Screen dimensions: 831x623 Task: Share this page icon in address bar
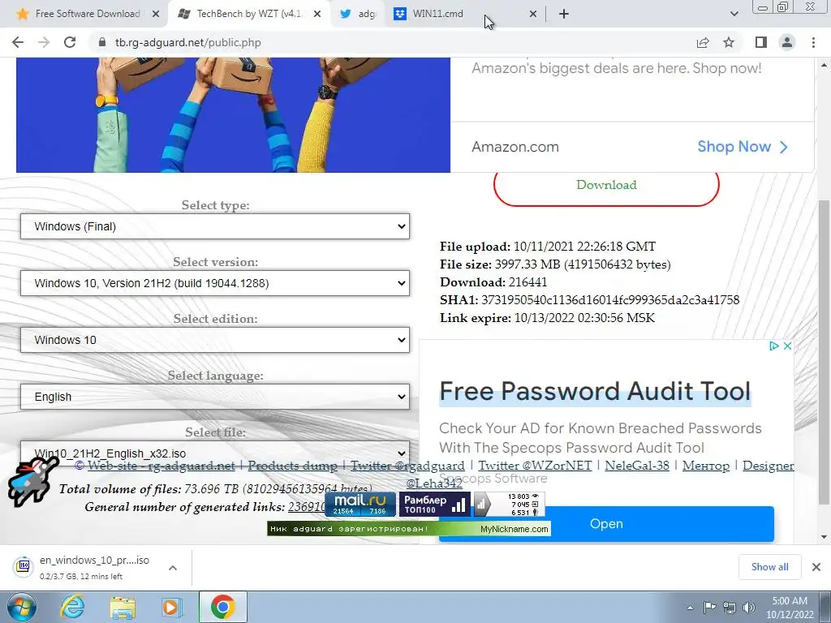coord(703,42)
